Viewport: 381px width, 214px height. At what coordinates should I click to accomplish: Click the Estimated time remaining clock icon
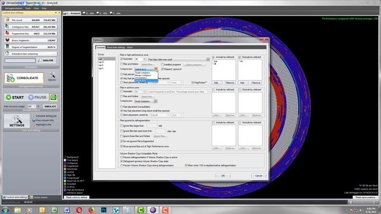click(x=7, y=53)
